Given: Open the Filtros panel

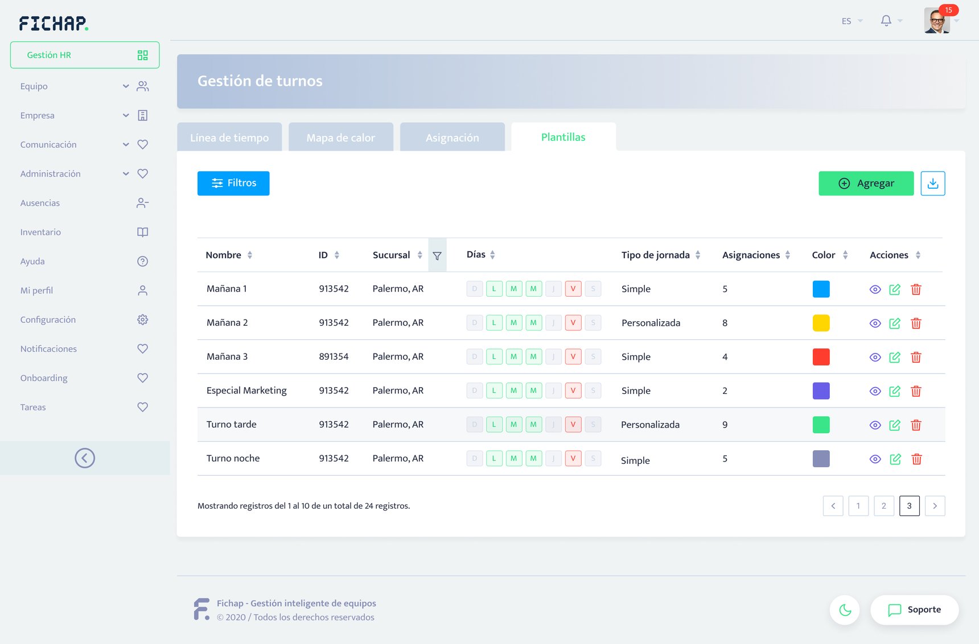Looking at the screenshot, I should [233, 184].
